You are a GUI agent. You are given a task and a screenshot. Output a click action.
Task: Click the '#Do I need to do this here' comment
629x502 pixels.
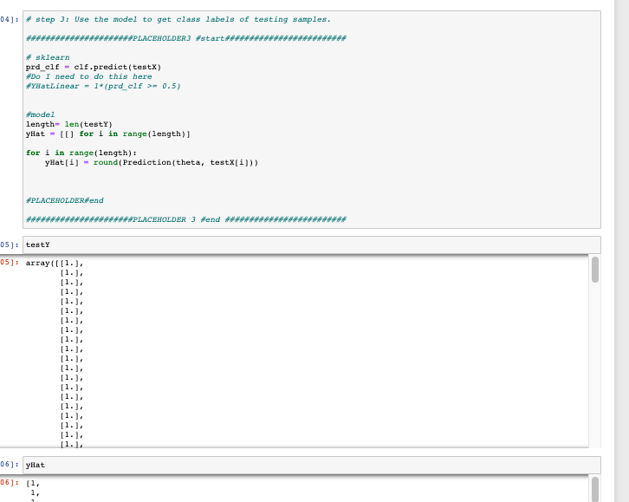point(88,76)
